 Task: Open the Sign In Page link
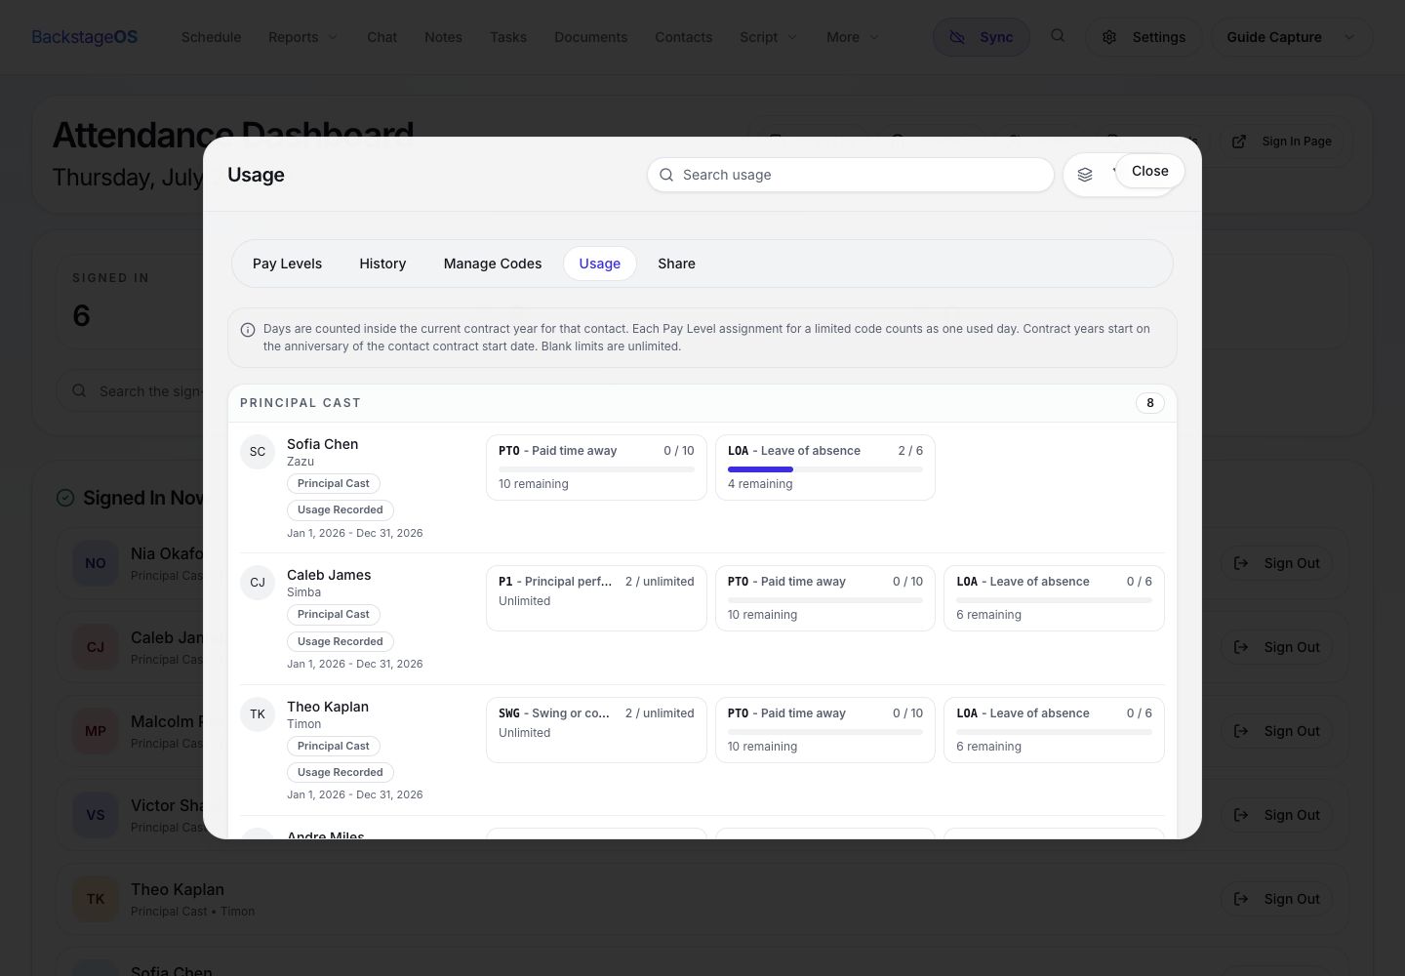[1282, 142]
